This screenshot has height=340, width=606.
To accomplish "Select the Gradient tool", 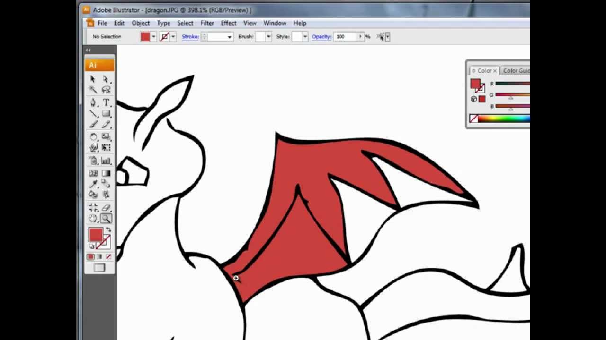I will [106, 173].
